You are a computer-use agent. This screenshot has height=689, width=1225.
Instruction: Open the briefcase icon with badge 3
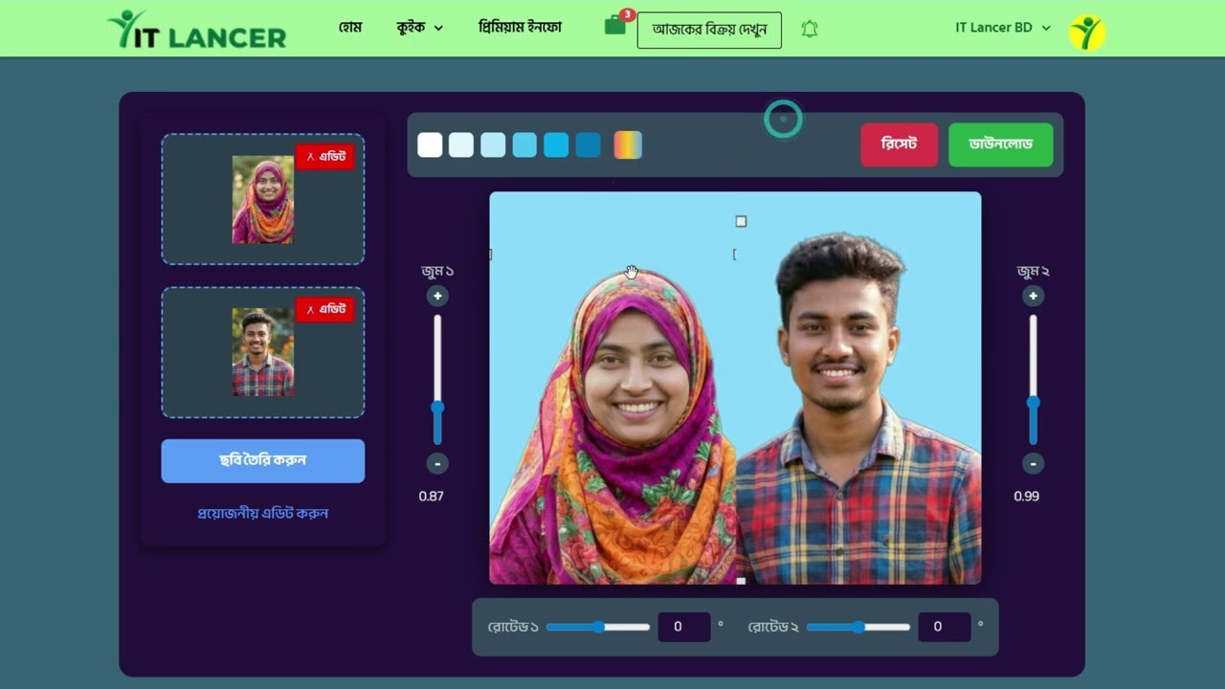(615, 26)
